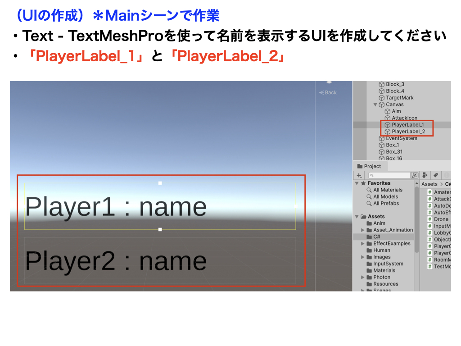Switch to the Project tab
Viewport: 461px width, 346px height.
pos(370,166)
